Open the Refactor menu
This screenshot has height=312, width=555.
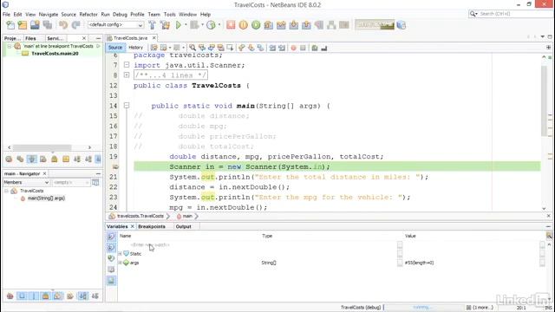(x=88, y=15)
